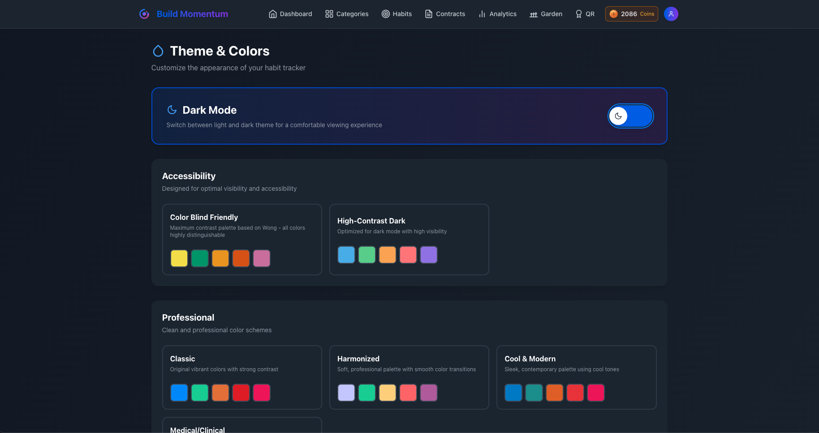Click the Build Momentum logo icon
Viewport: 819px width, 433px height.
[144, 14]
